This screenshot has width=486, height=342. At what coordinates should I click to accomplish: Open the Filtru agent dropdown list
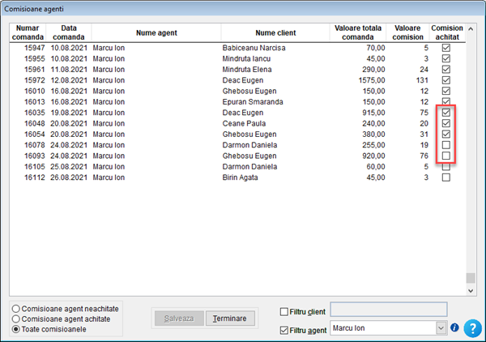point(441,328)
